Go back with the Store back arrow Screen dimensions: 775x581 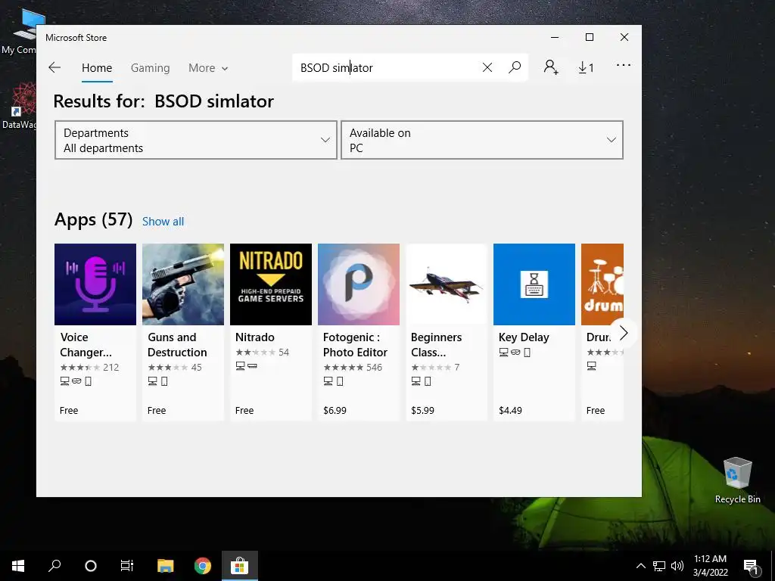54,67
